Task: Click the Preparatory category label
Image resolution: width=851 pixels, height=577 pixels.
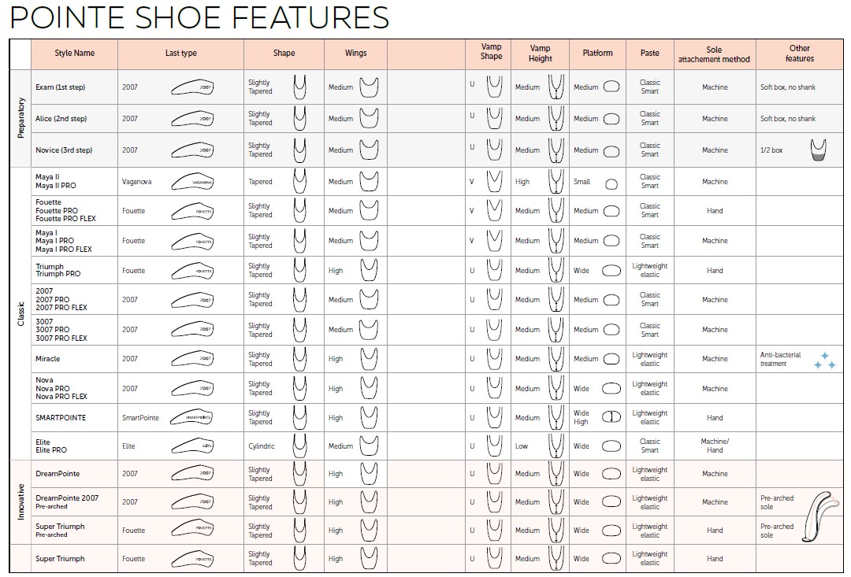Action: coord(21,118)
